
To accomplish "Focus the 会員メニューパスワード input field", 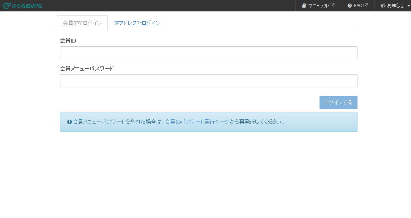I will 208,81.
